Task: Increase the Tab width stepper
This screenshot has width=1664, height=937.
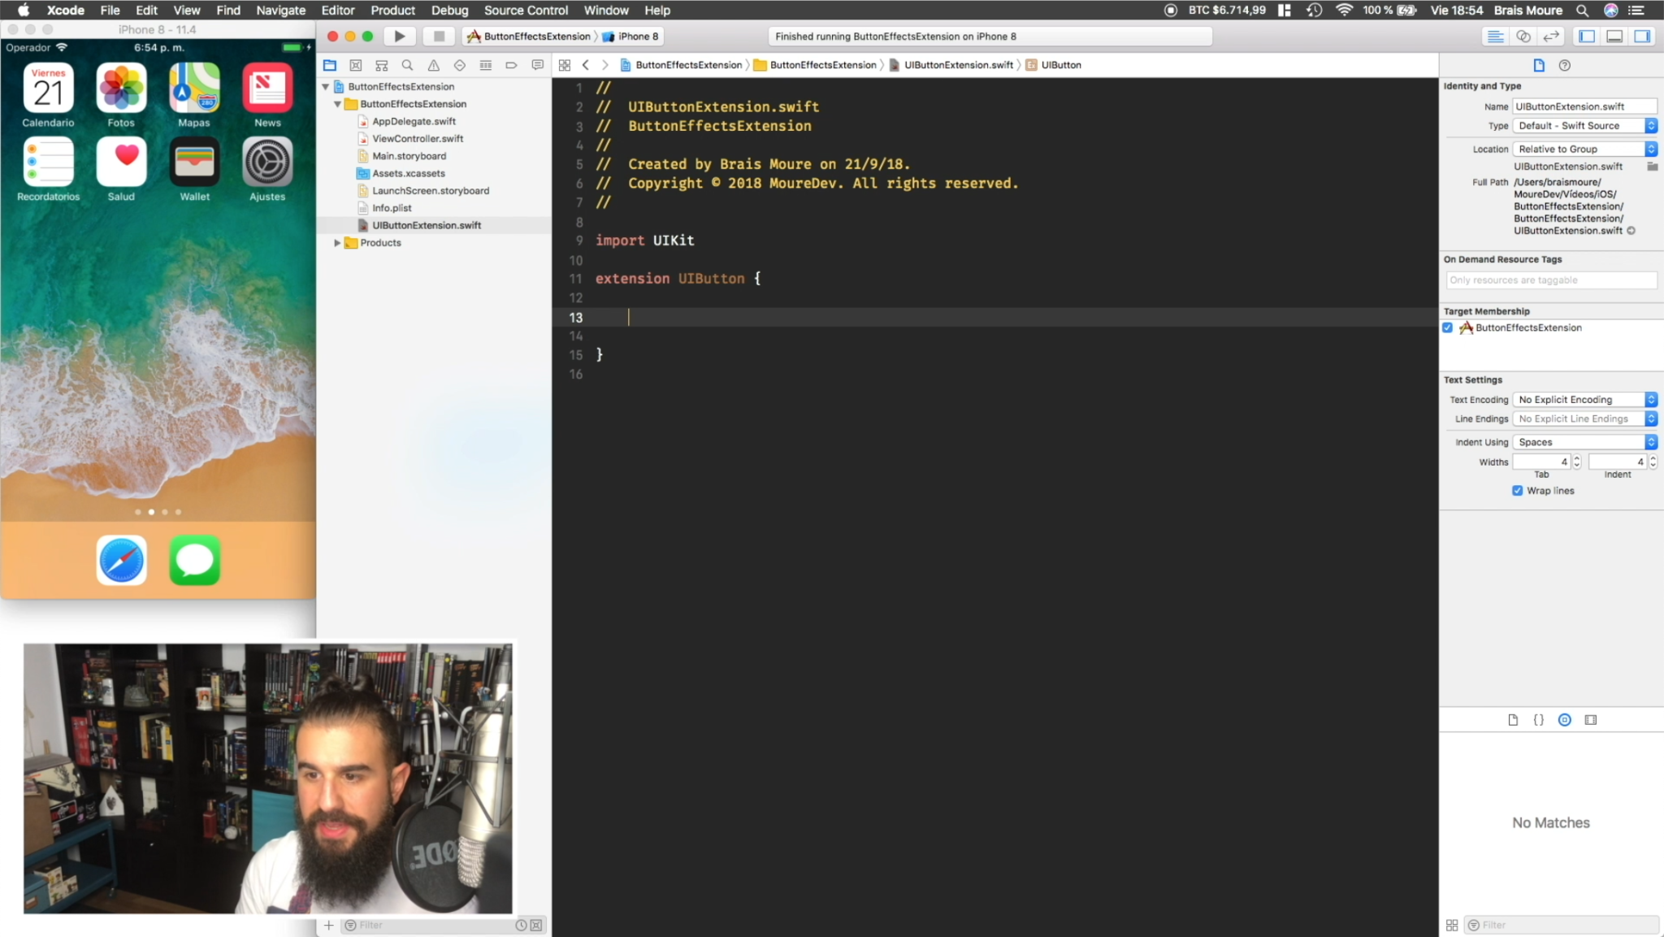Action: click(1577, 458)
